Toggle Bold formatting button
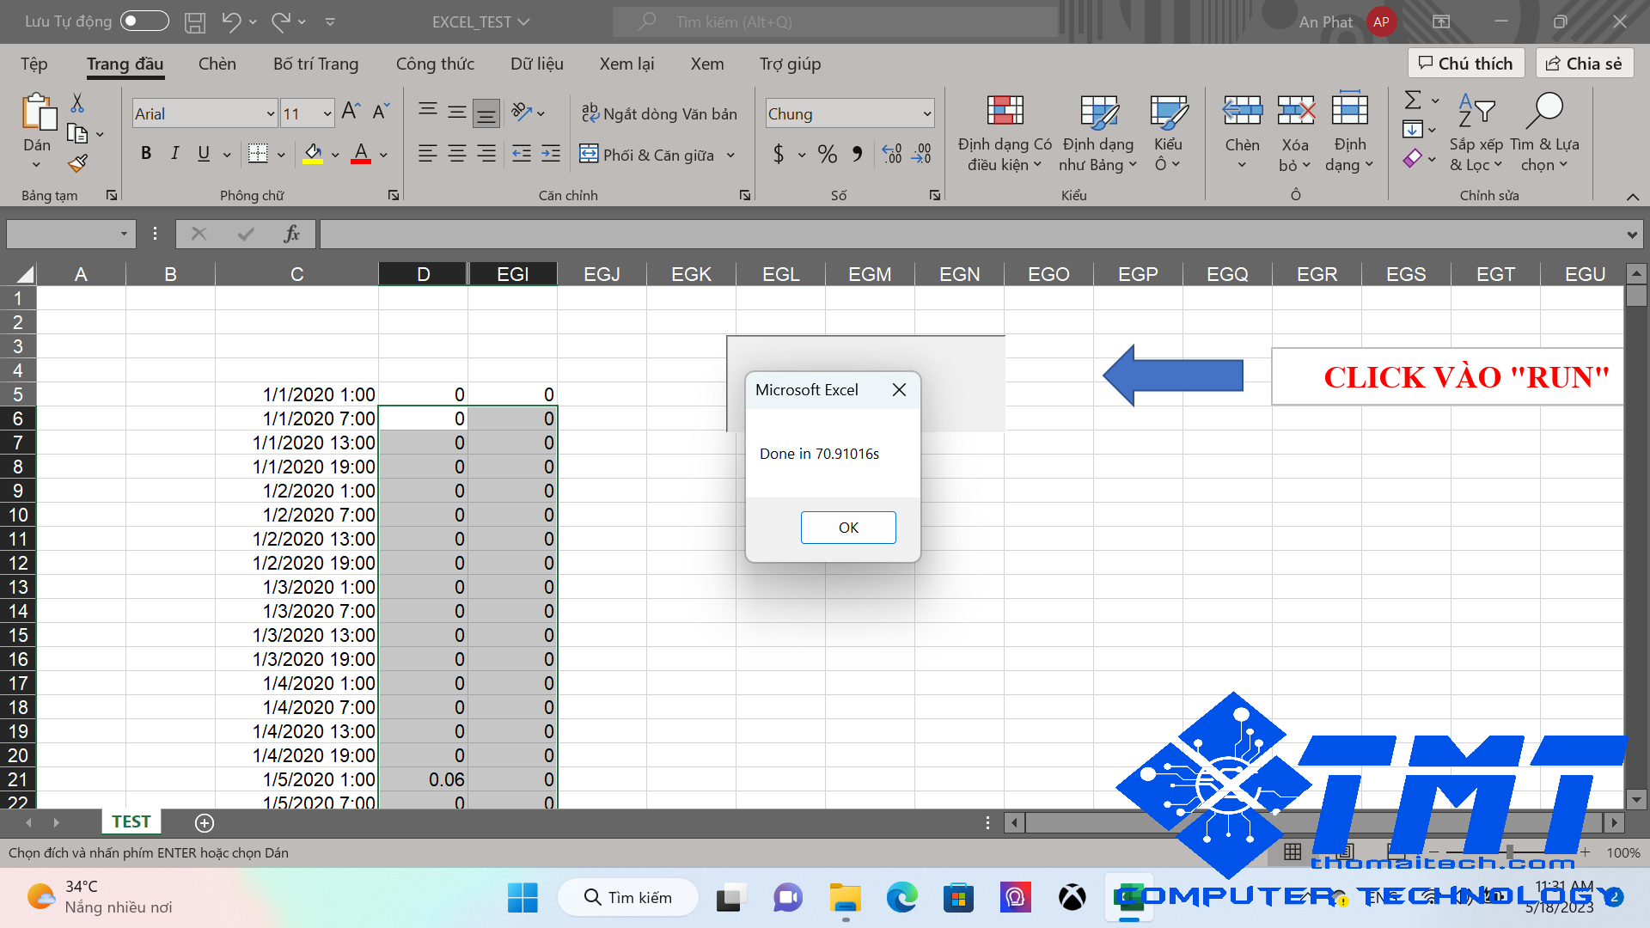This screenshot has width=1650, height=928. pos(146,154)
